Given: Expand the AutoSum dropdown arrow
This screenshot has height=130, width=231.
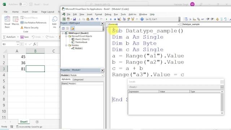Looking at the screenshot, I should [x=18, y=37].
